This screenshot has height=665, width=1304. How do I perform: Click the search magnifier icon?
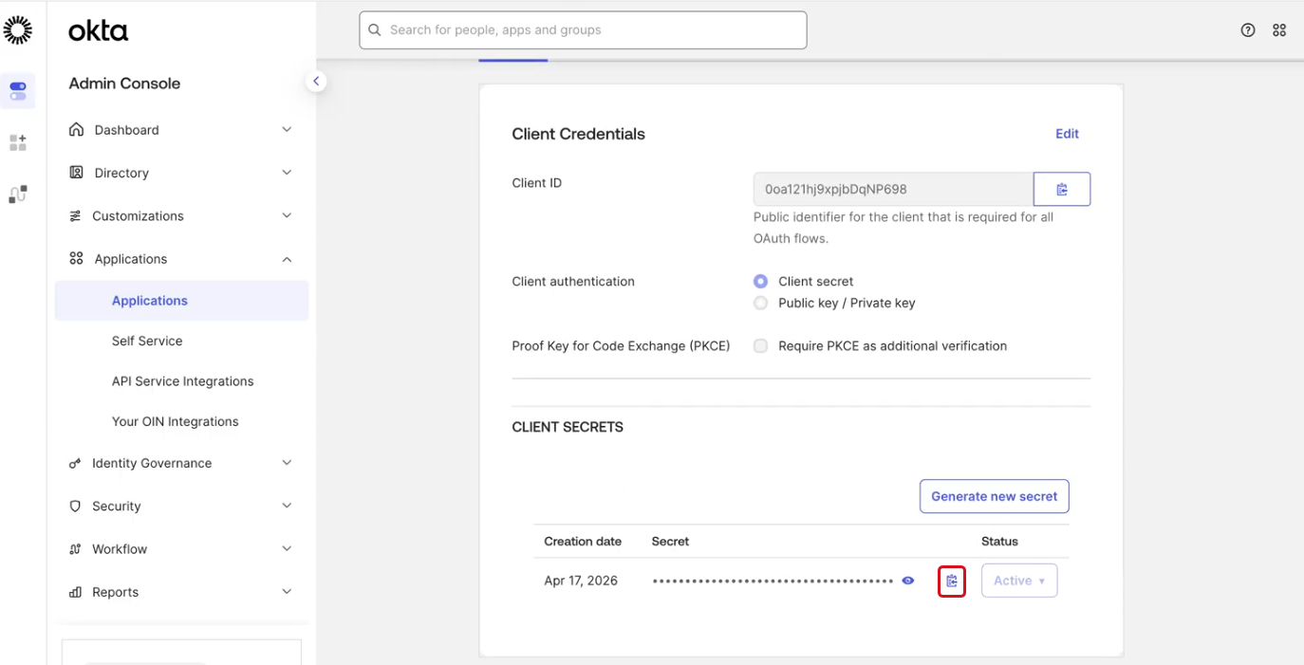(375, 30)
